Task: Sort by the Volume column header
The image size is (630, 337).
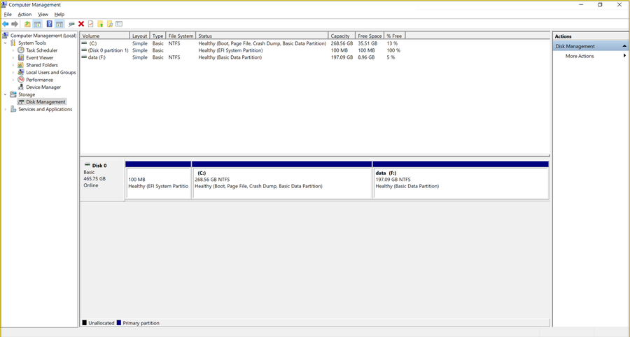Action: [105, 36]
